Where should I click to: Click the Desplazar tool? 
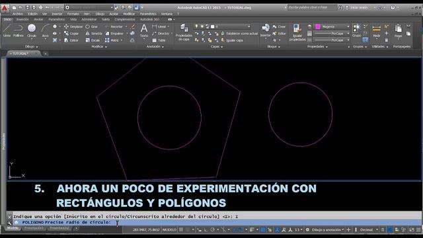[73, 26]
